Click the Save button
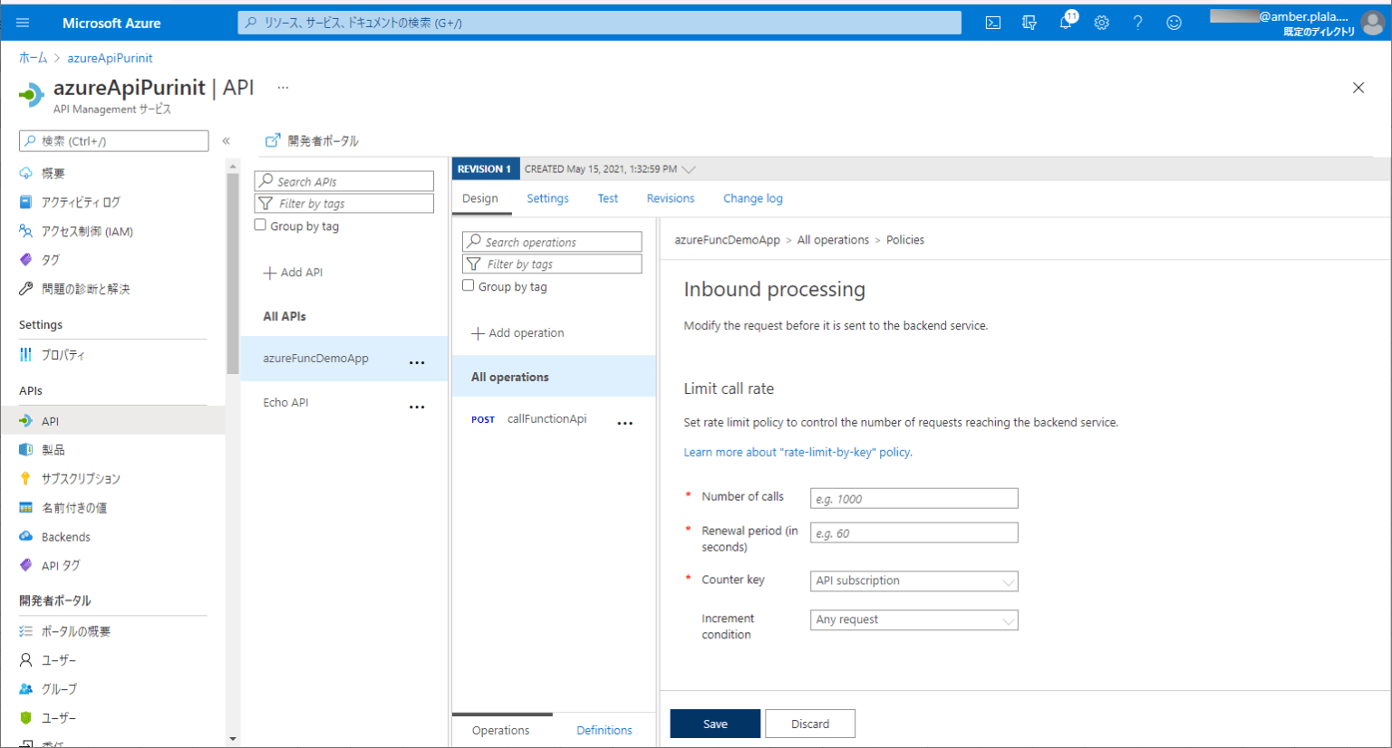Image resolution: width=1392 pixels, height=748 pixels. pos(714,724)
